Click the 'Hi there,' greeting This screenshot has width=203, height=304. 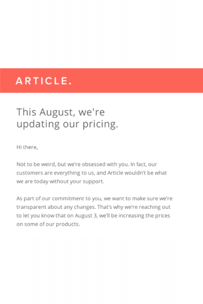(27, 147)
